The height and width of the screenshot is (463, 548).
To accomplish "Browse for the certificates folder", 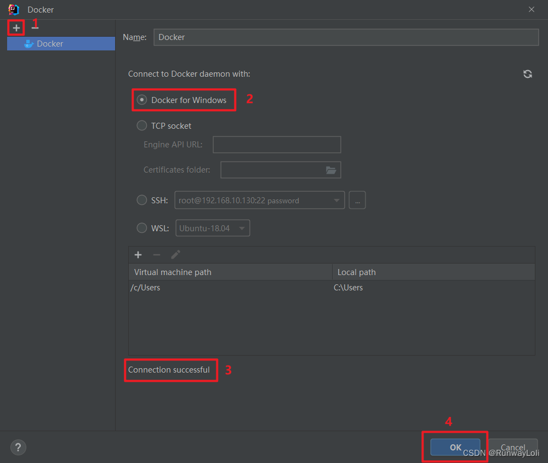I will pos(331,170).
